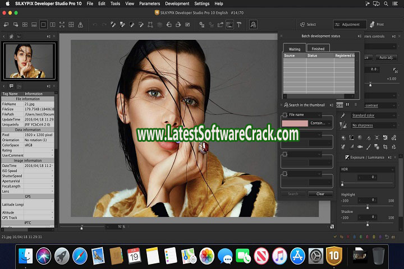Click the single preview display mode icon
Image resolution: width=404 pixels, height=269 pixels.
[x=44, y=25]
